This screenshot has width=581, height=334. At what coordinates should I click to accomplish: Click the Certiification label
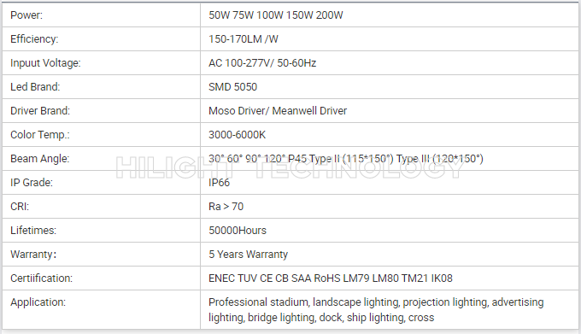pos(42,278)
